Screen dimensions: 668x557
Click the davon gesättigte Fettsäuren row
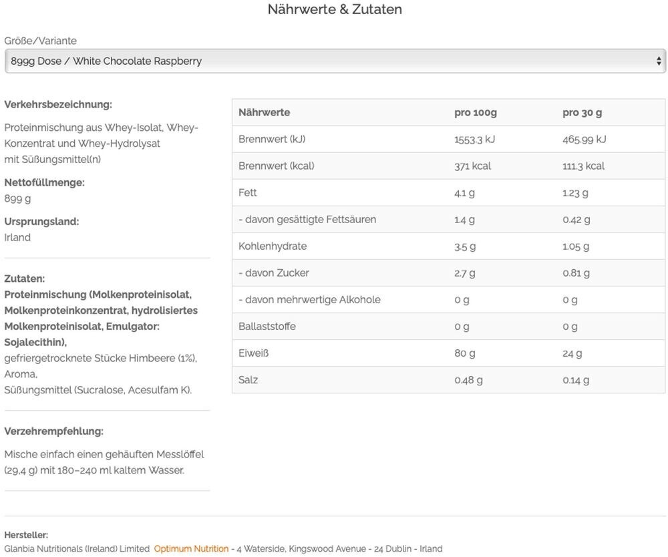[307, 219]
